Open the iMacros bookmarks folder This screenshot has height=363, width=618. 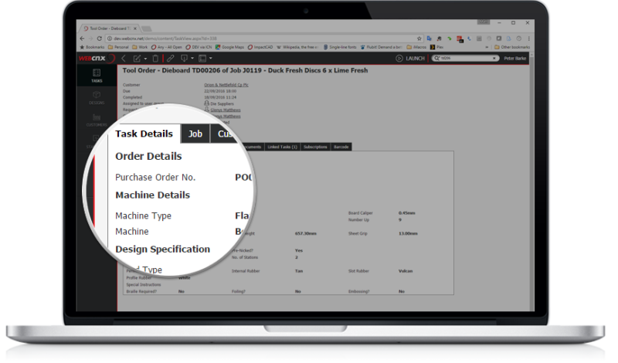416,47
